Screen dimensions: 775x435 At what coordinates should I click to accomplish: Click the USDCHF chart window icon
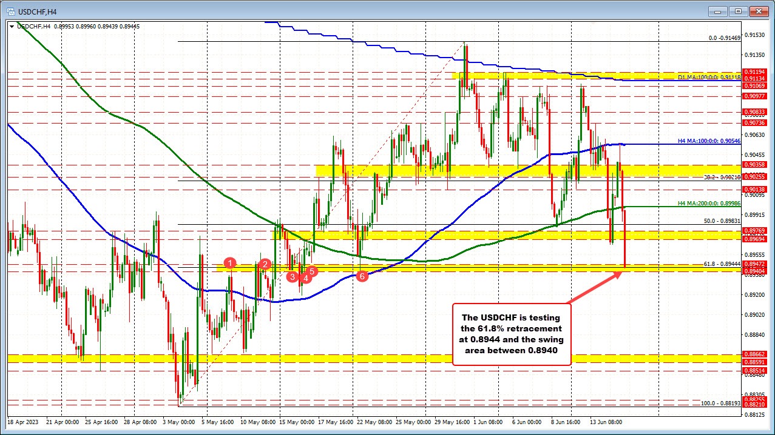(11, 10)
